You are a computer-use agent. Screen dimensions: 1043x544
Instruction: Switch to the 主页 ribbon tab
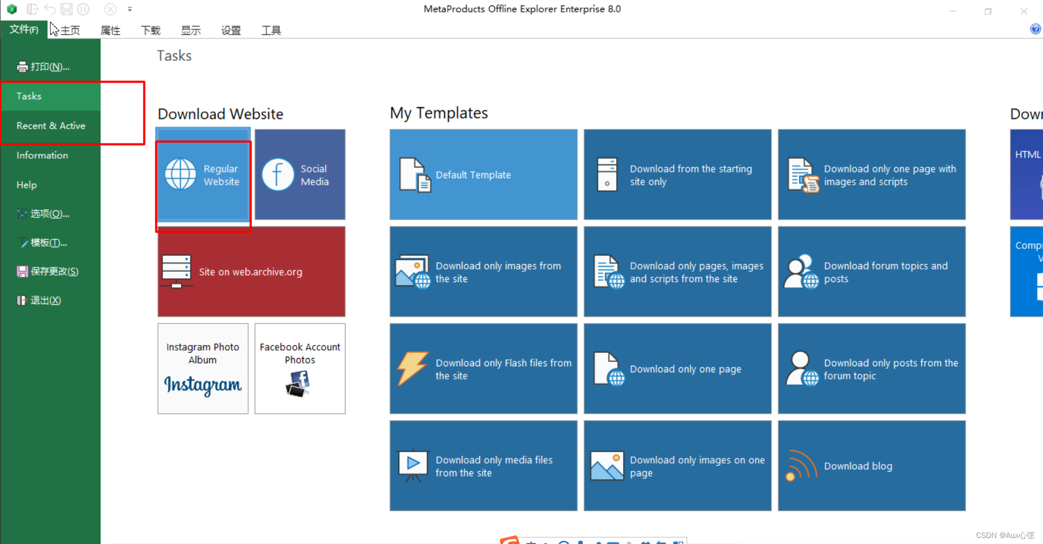[70, 30]
